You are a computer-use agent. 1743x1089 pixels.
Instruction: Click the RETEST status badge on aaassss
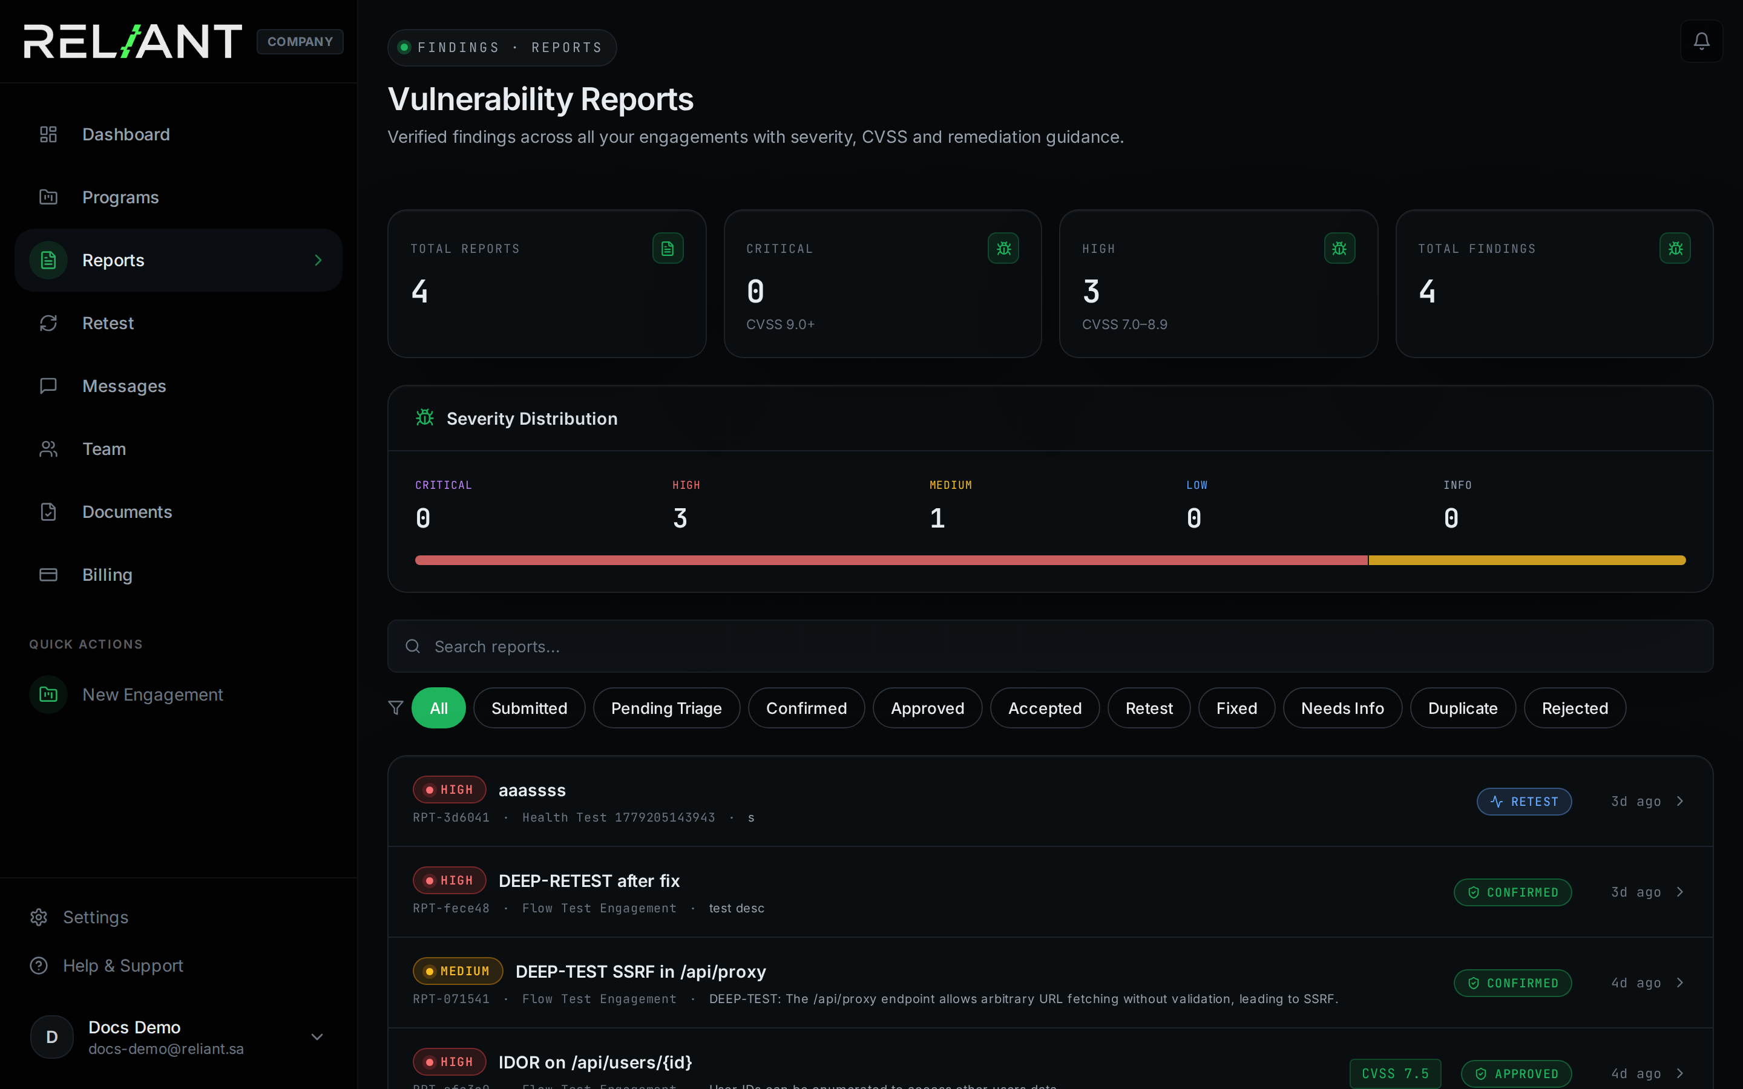[x=1524, y=802]
